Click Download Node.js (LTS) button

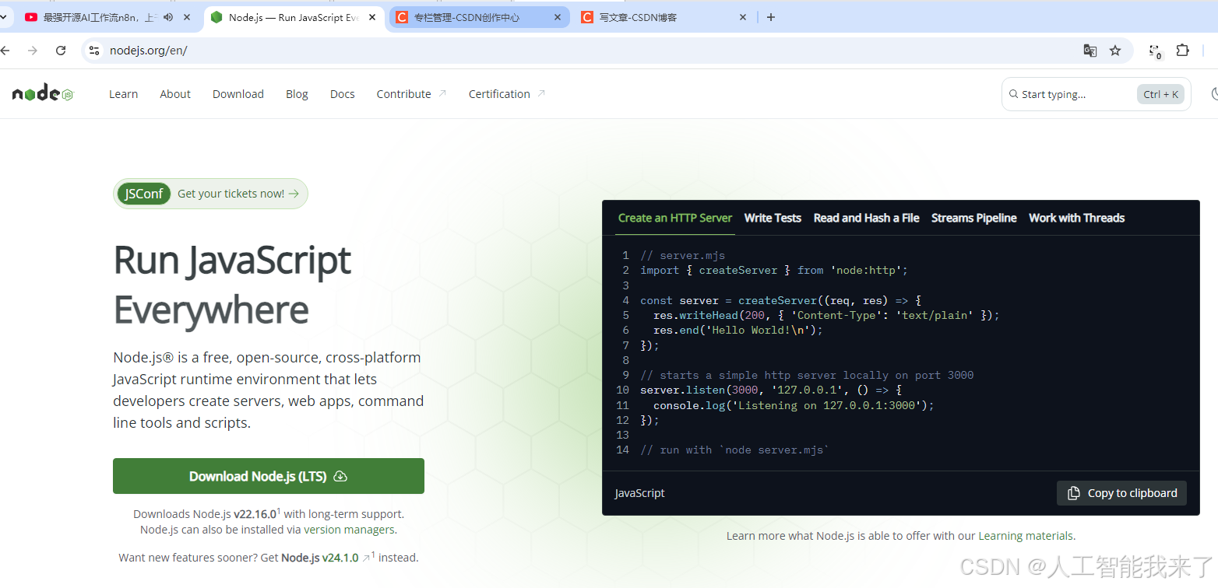coord(269,476)
